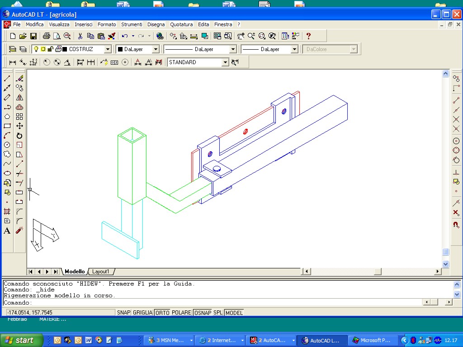The width and height of the screenshot is (463, 347).
Task: Select the Mirror modify tool
Action: (19, 97)
